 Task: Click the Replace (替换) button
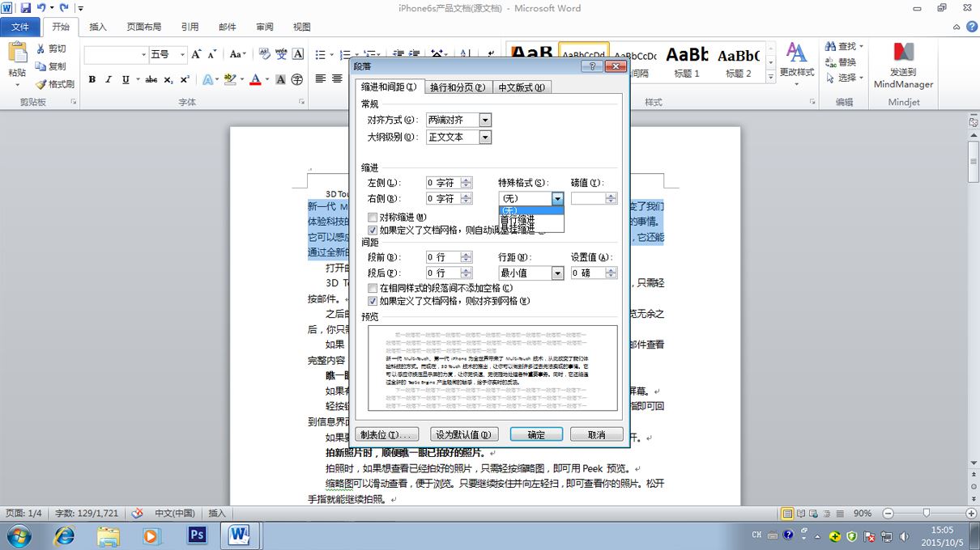pyautogui.click(x=841, y=62)
